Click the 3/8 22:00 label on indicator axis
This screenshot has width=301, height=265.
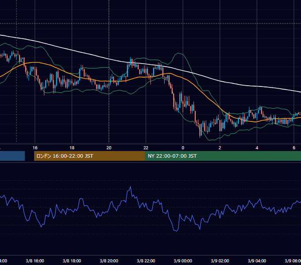(146, 261)
